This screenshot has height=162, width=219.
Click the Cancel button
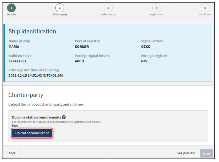coord(12,153)
